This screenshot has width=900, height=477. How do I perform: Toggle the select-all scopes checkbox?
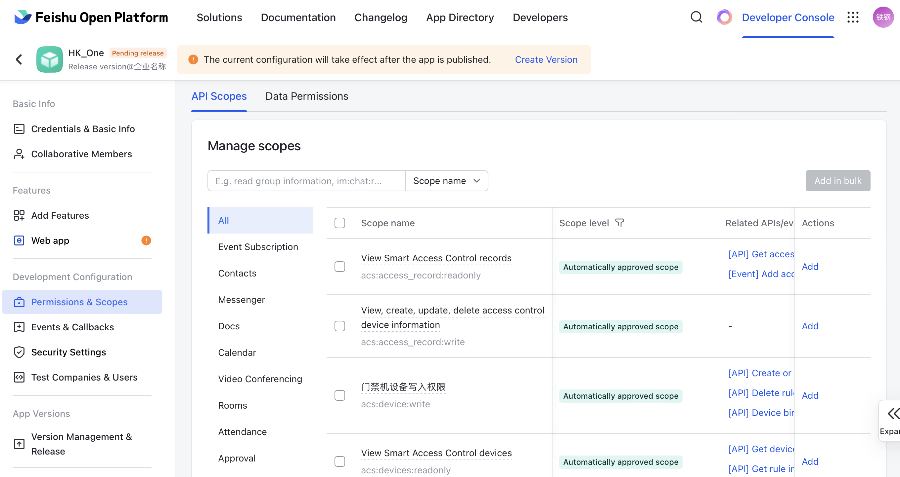click(x=339, y=223)
